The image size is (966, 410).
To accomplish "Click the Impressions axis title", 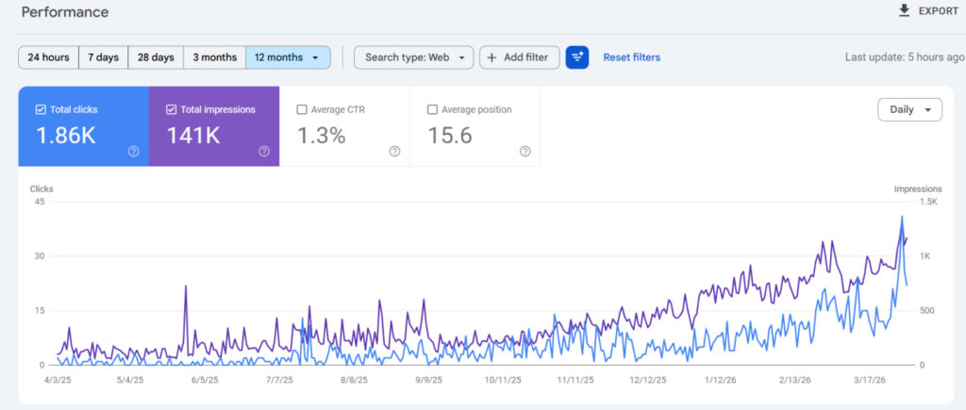I will point(918,189).
